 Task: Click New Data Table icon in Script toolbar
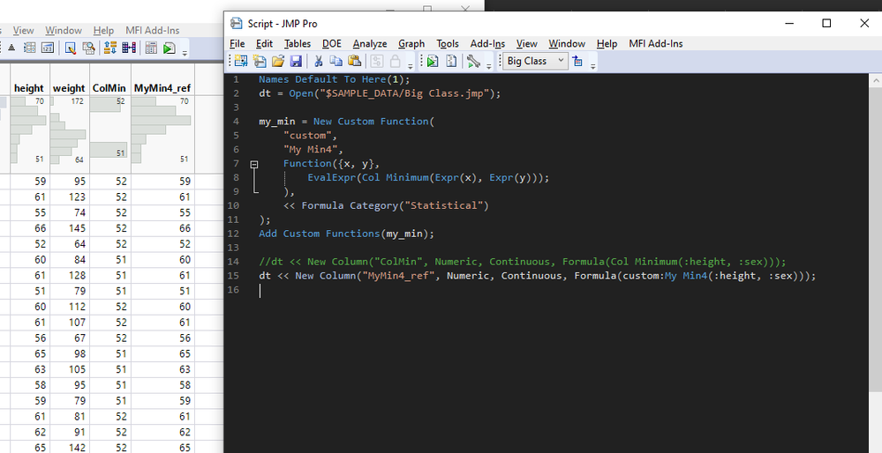point(241,61)
